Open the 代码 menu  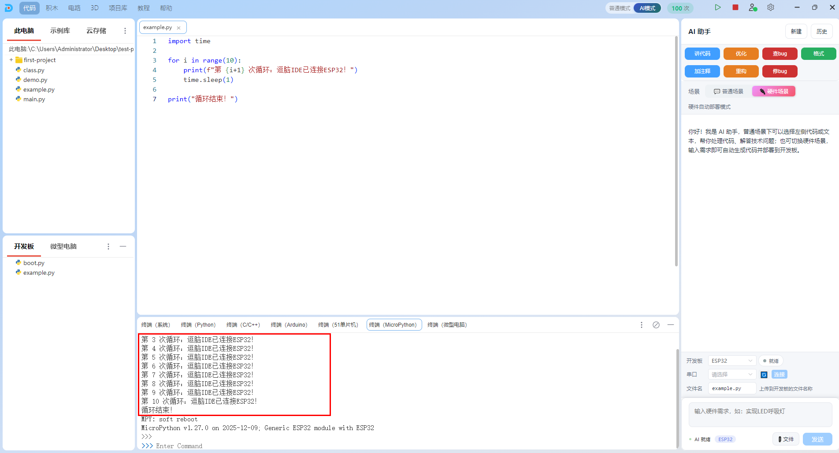click(x=30, y=8)
